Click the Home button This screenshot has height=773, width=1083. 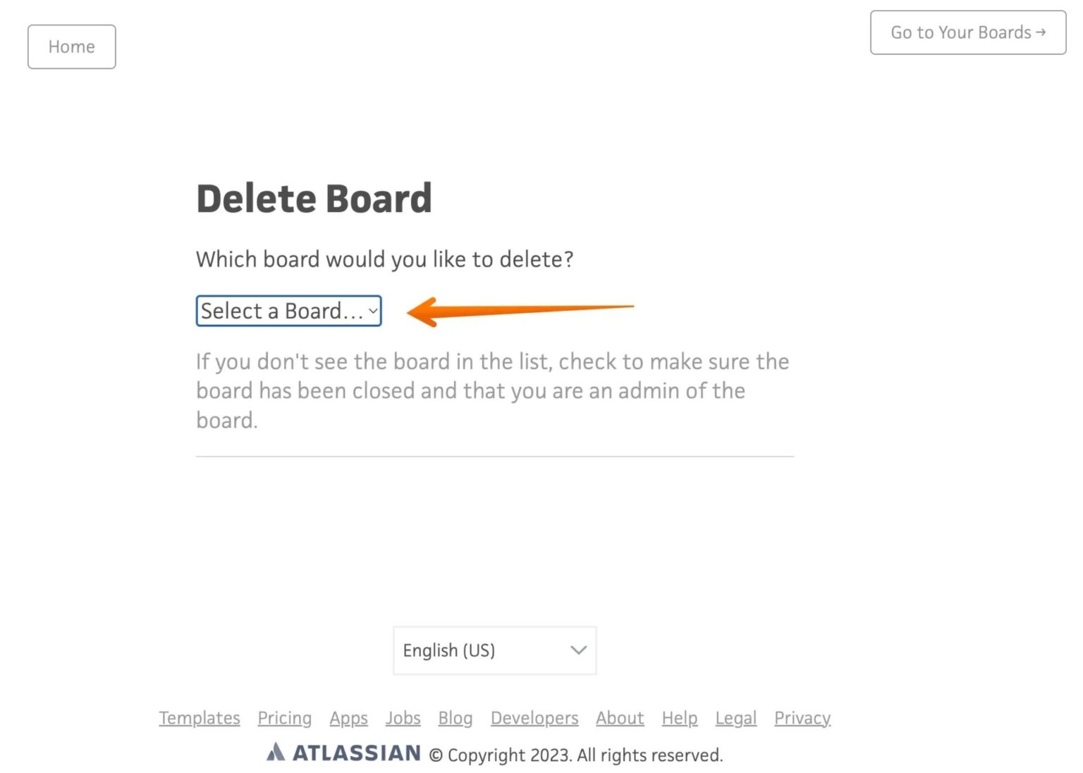(71, 47)
